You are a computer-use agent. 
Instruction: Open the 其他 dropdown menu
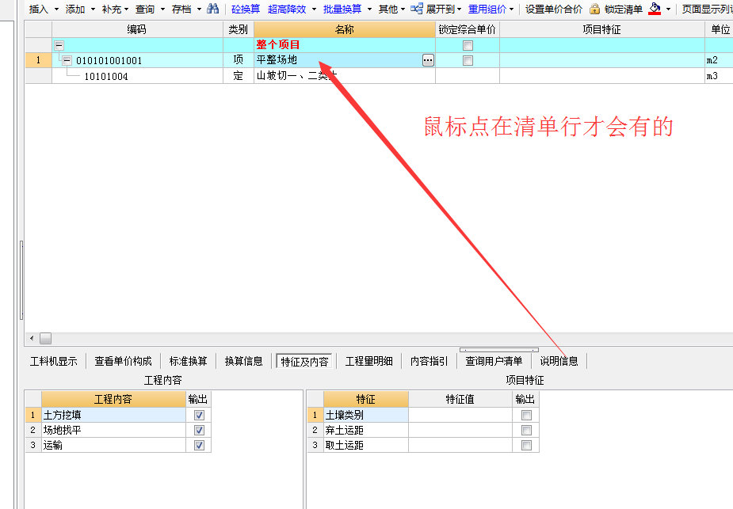pyautogui.click(x=403, y=9)
